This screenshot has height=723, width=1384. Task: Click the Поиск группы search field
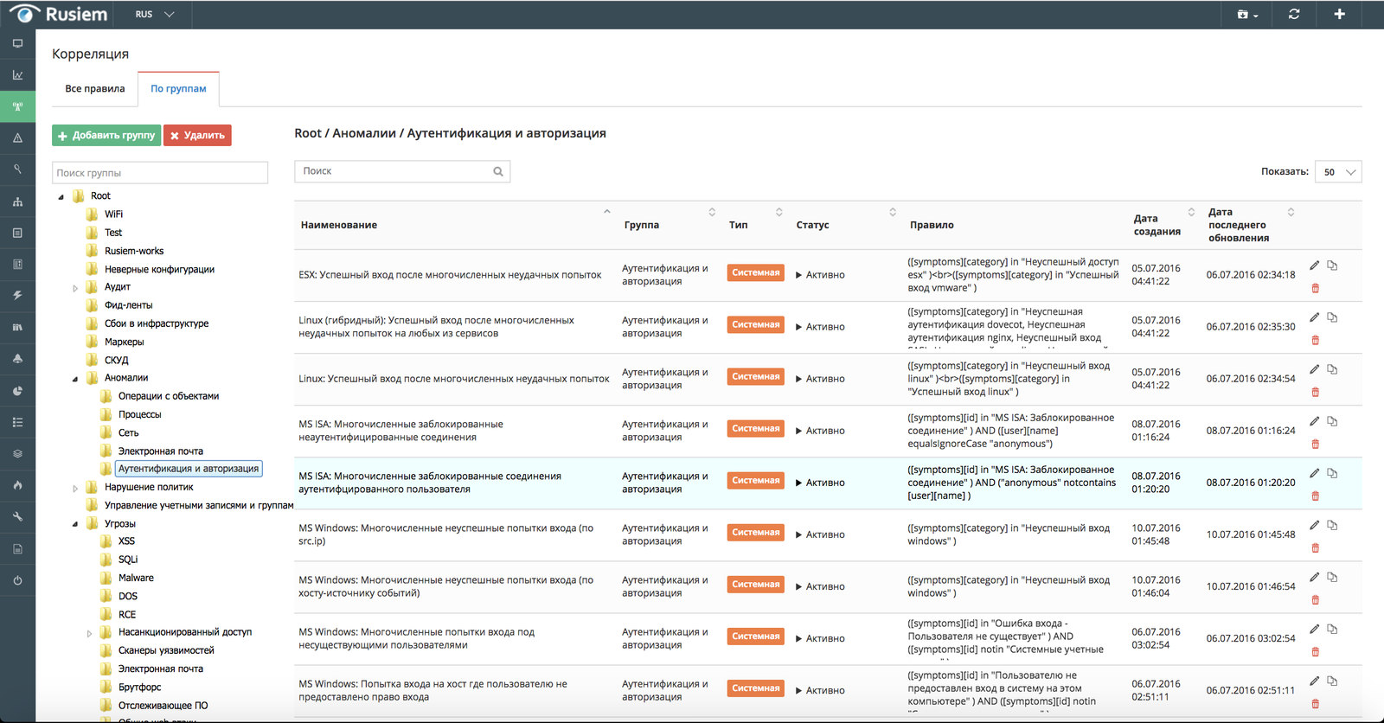[160, 173]
